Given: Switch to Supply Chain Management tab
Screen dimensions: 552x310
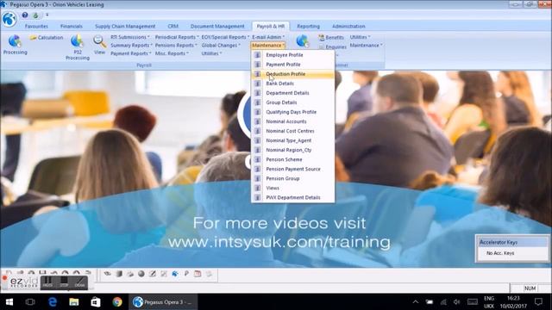Looking at the screenshot, I should click(x=125, y=26).
